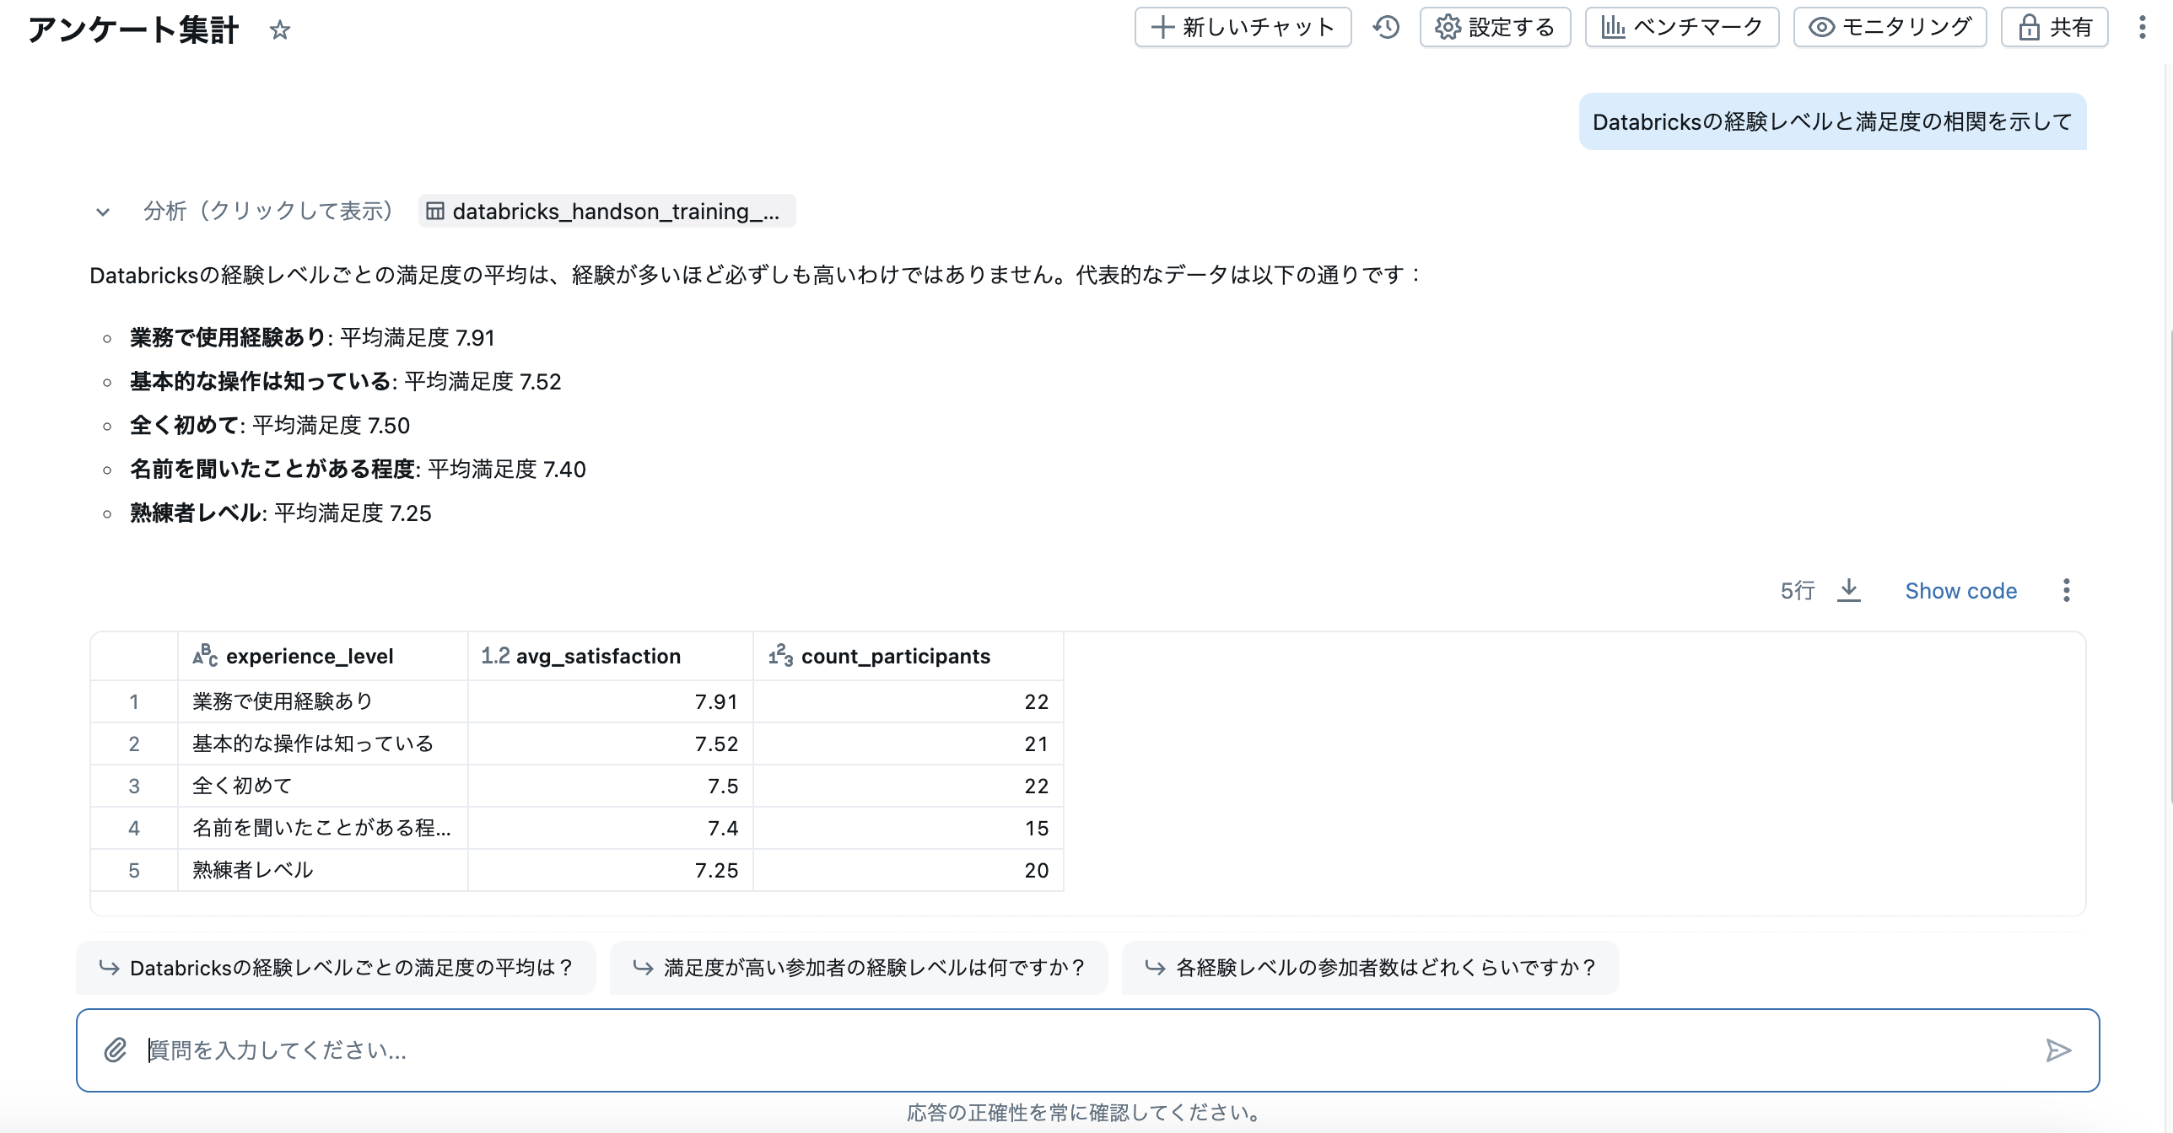Click the Show code link
Screen dimensions: 2173x1133
point(1961,590)
